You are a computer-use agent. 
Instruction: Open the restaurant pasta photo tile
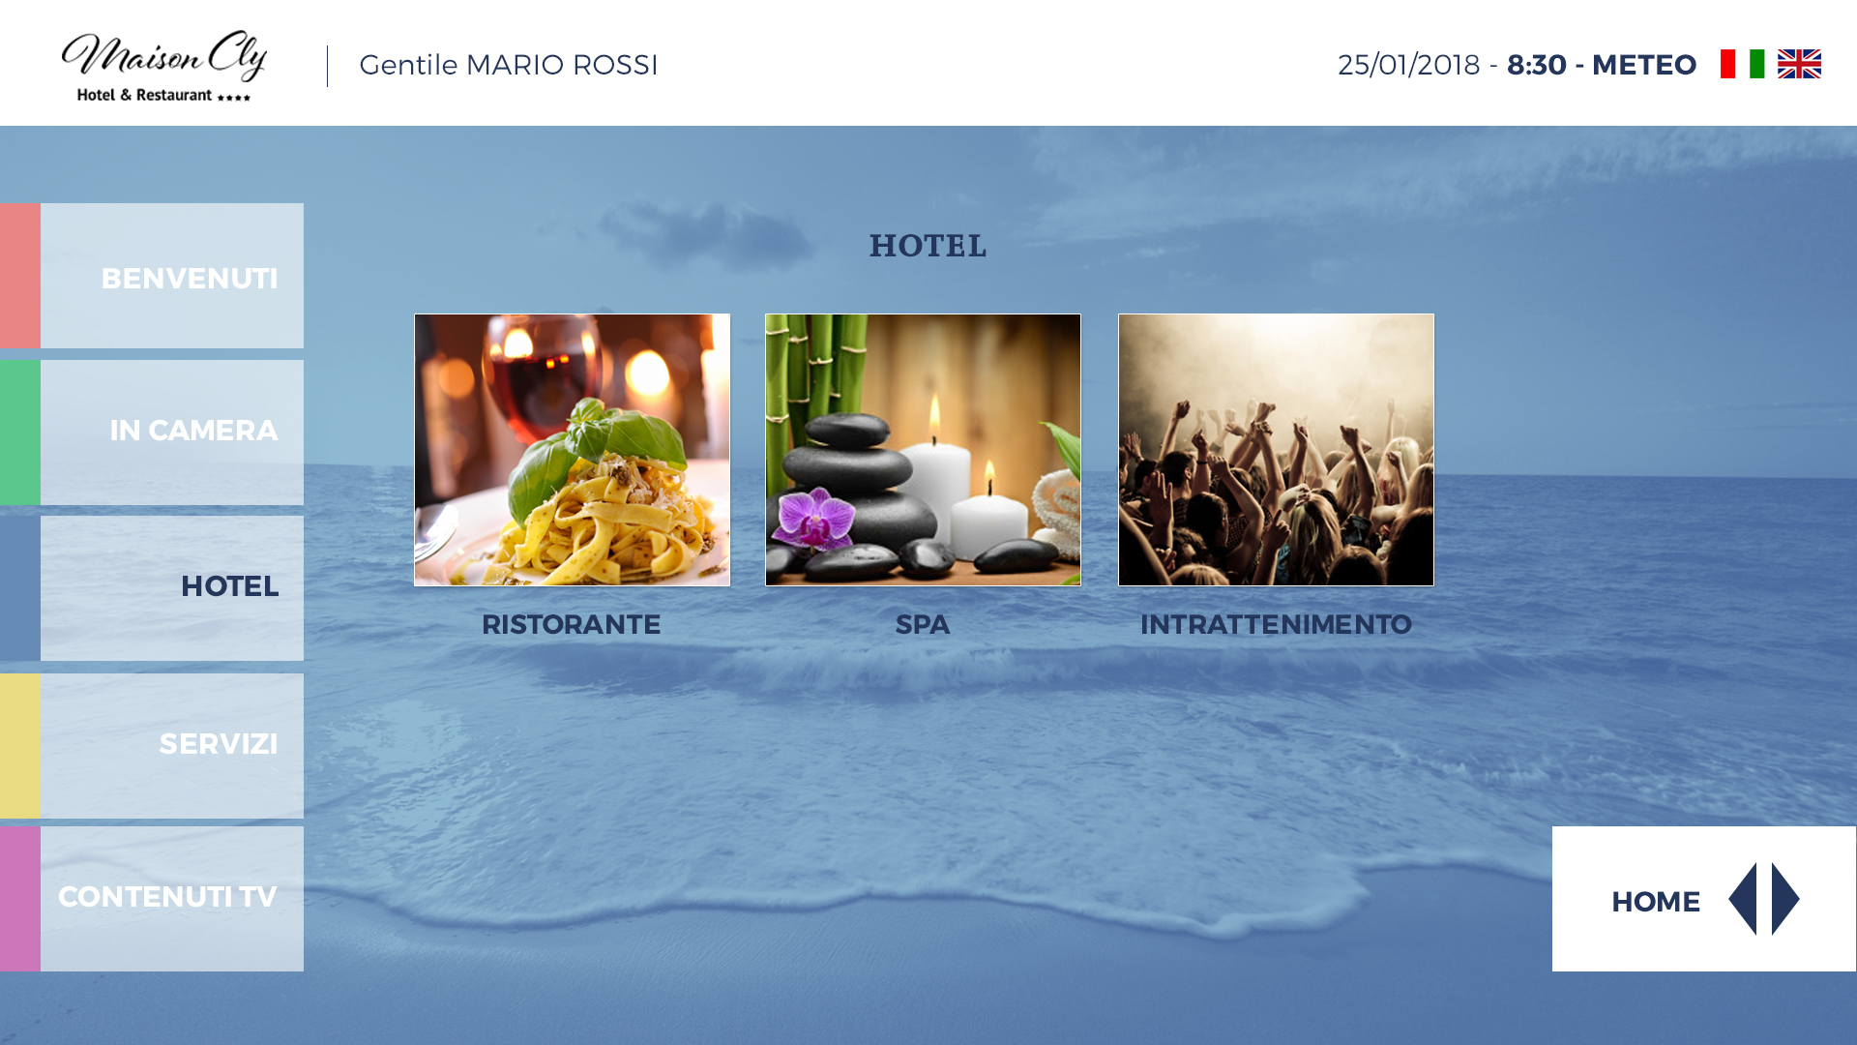point(573,450)
